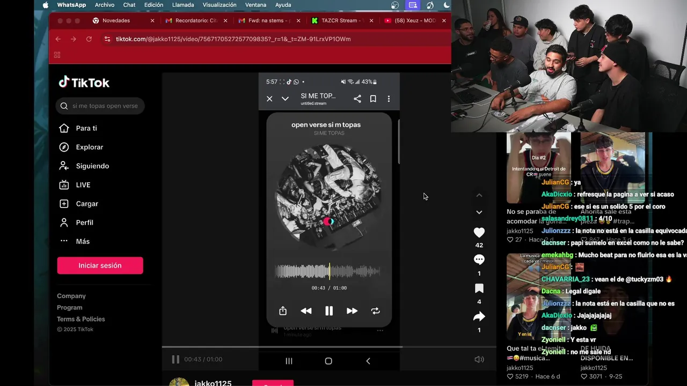The height and width of the screenshot is (386, 687).
Task: Open the 'La música cada vez mejor' thumbnail
Action: click(539, 297)
